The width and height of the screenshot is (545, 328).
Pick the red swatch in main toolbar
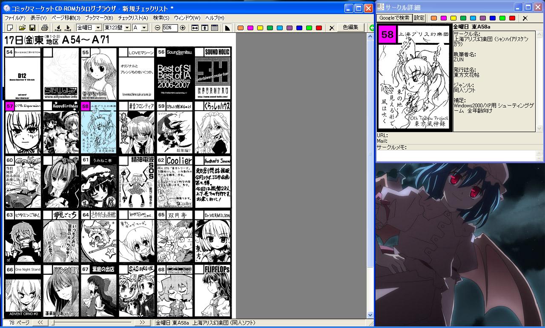tap(319, 28)
